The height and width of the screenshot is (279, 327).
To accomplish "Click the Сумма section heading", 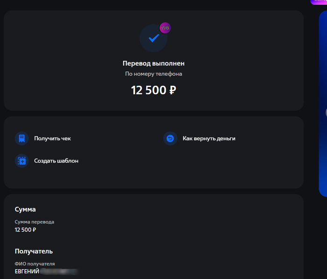I will point(25,209).
